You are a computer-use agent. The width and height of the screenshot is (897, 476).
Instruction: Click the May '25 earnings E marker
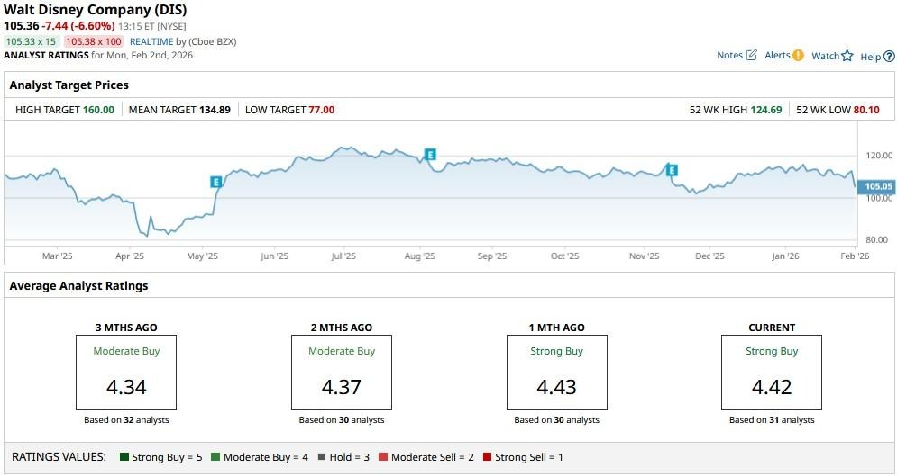tap(216, 182)
